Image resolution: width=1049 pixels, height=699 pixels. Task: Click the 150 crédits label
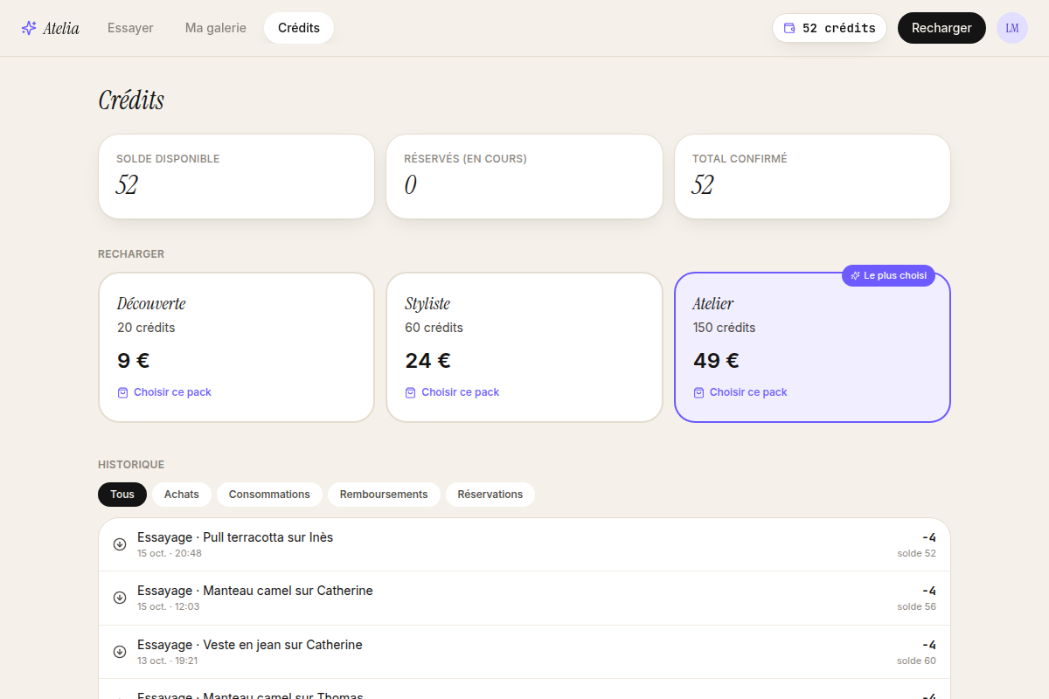[x=725, y=328]
